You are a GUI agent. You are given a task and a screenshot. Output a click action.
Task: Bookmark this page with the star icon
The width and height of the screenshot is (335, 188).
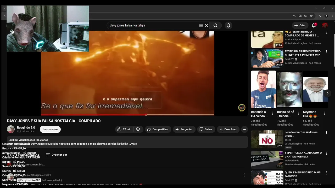pyautogui.click(x=311, y=16)
